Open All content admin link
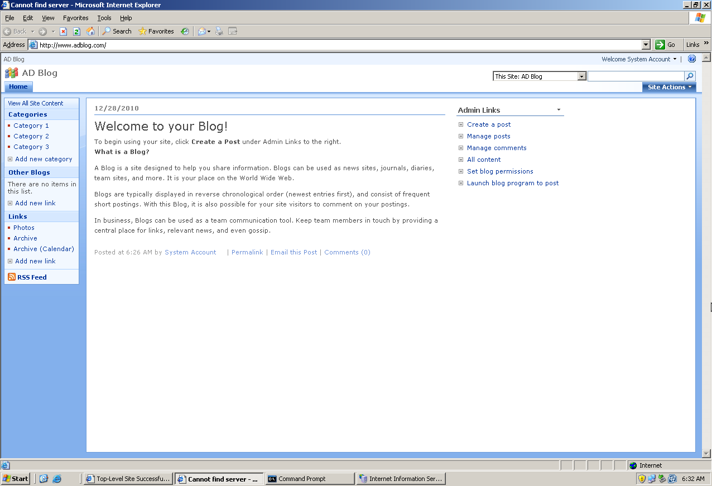This screenshot has height=486, width=712. 484,160
